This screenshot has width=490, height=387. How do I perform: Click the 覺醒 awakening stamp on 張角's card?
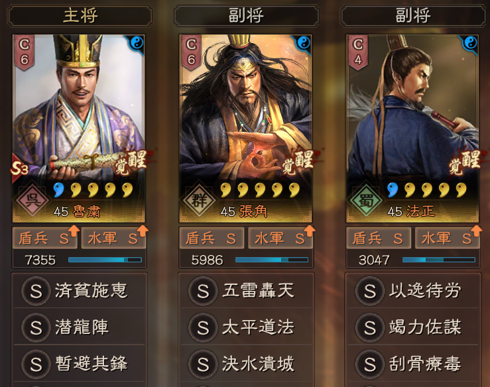[298, 162]
